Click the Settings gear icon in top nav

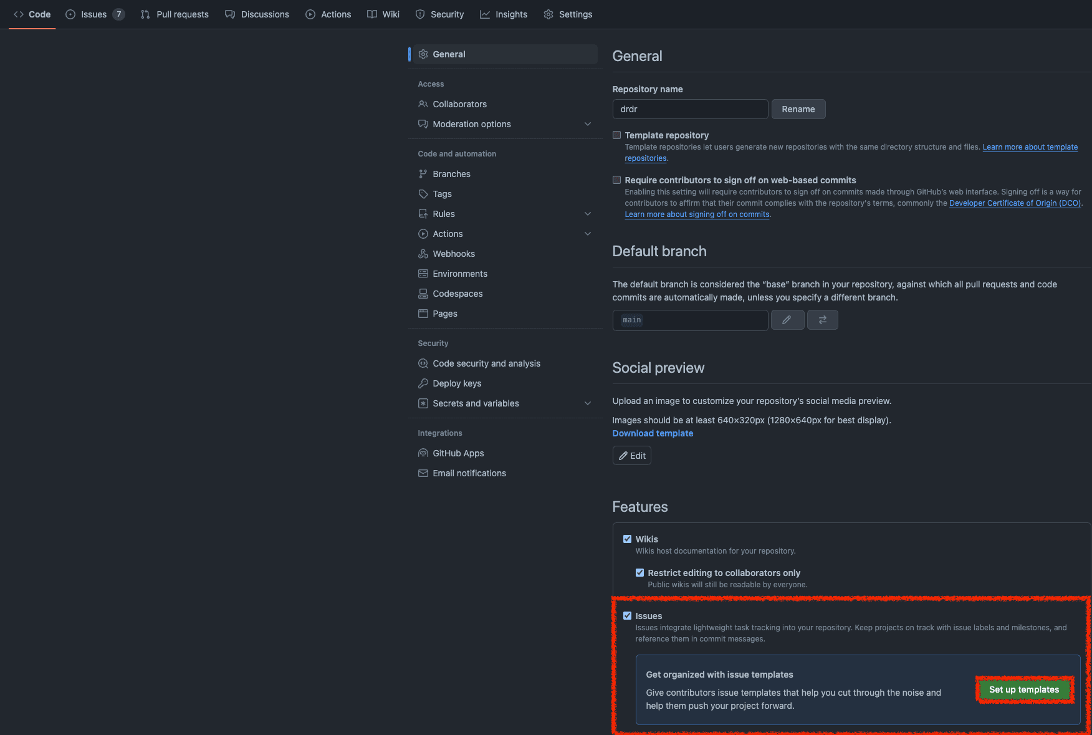point(548,14)
